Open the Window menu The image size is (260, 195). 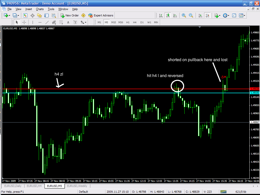tap(63, 9)
